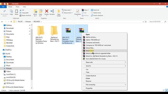Click the Paste ribbon icon

pos(16,11)
